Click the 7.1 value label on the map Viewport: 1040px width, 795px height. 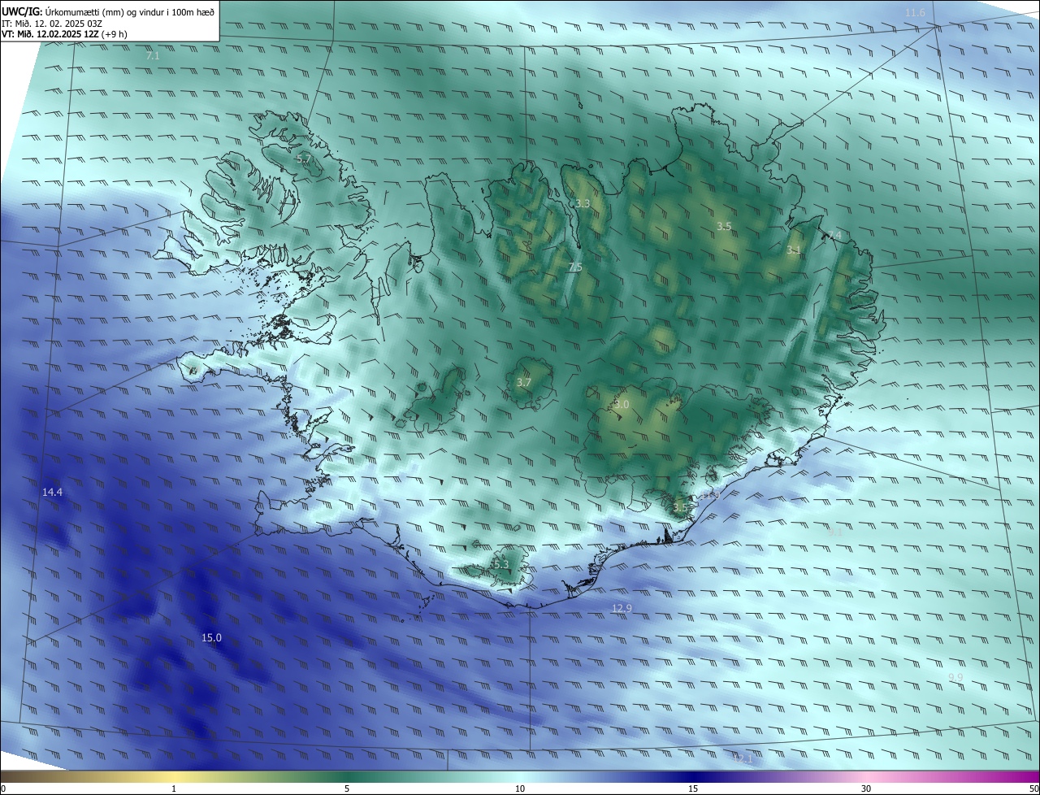click(x=153, y=56)
